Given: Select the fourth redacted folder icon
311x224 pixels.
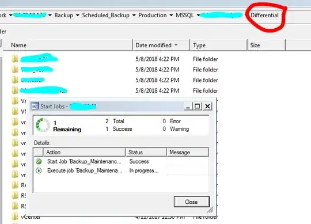Looking at the screenshot, I should (x=15, y=90).
